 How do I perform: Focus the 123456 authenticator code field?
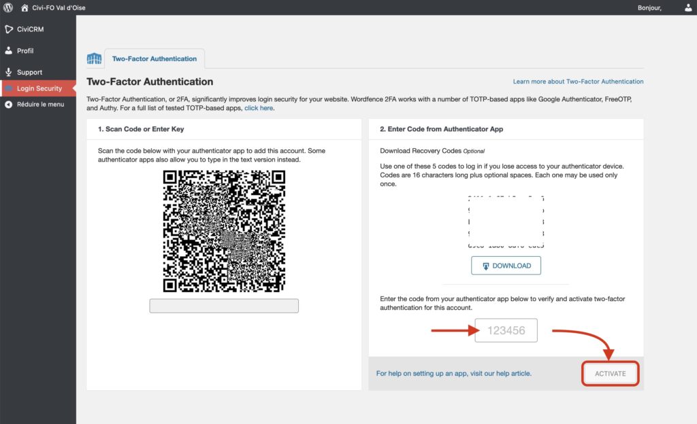tap(506, 331)
